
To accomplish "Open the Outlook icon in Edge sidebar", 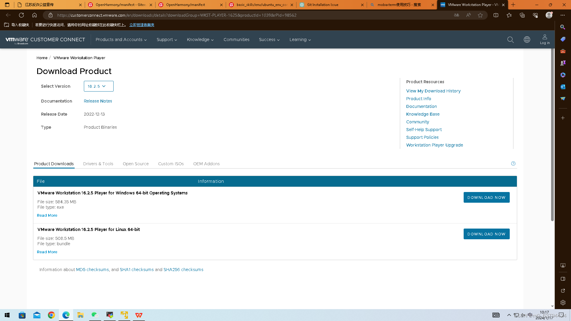I will click(563, 87).
